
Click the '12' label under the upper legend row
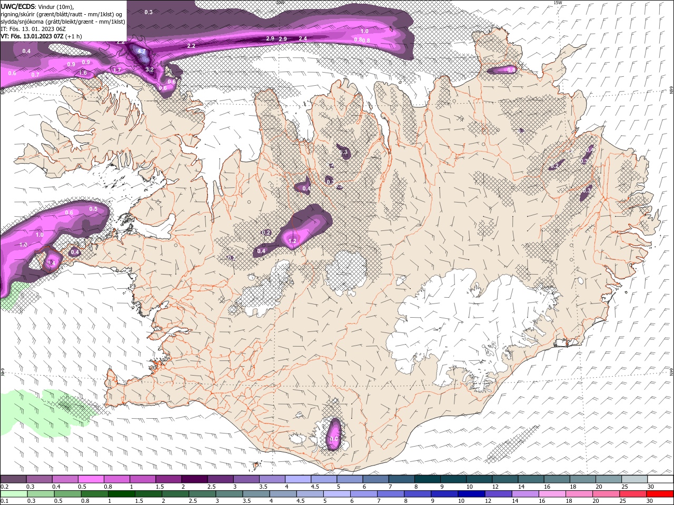[495, 487]
